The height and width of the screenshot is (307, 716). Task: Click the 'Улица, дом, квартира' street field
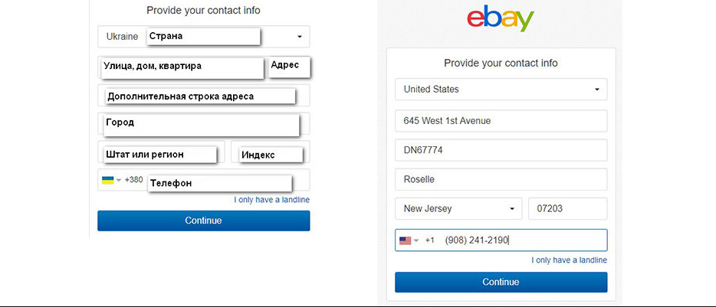[x=181, y=67]
